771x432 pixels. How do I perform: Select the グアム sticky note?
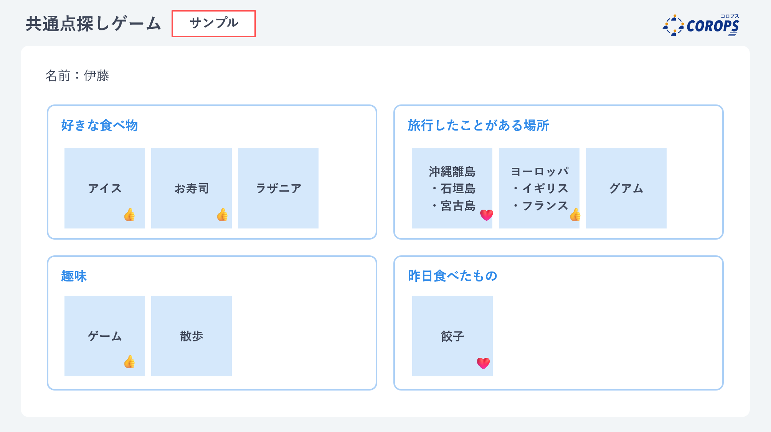coord(626,188)
